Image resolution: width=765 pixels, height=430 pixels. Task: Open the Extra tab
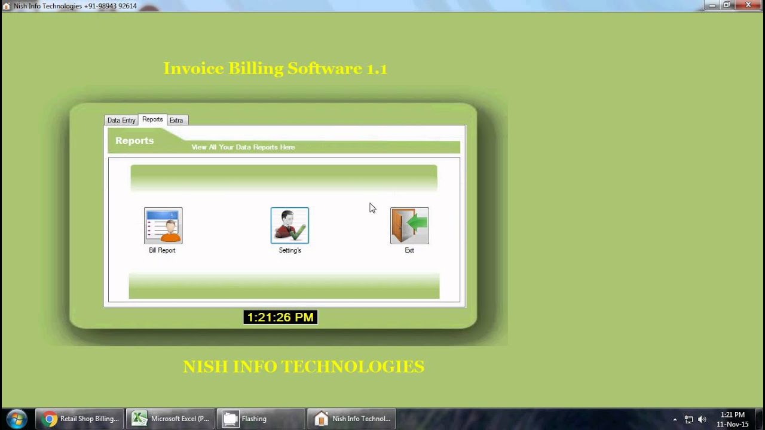(176, 120)
